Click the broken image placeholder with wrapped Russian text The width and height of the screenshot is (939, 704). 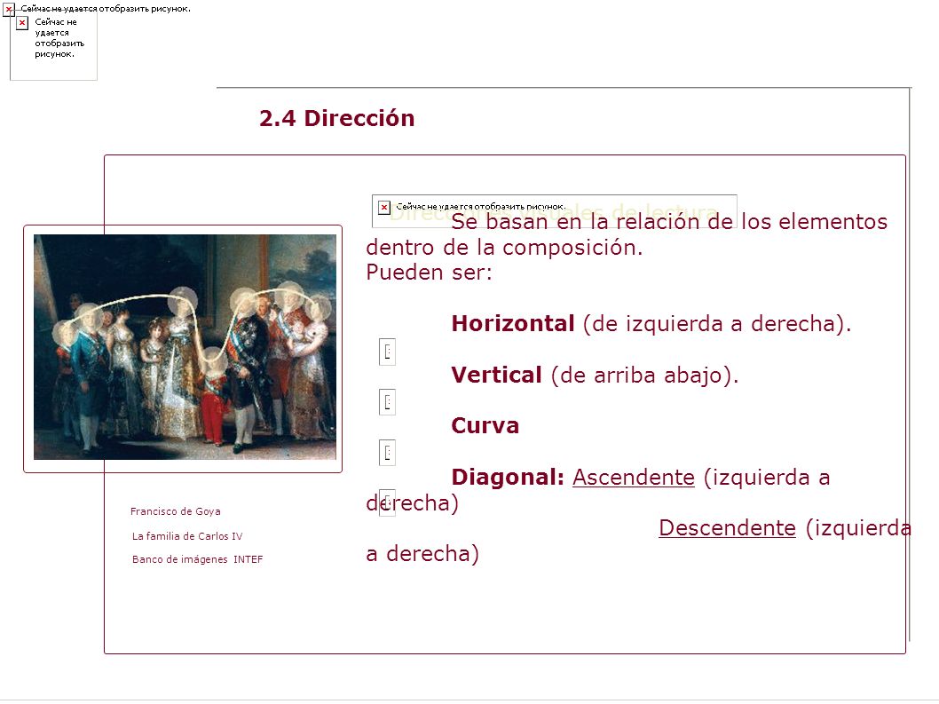pyautogui.click(x=54, y=46)
